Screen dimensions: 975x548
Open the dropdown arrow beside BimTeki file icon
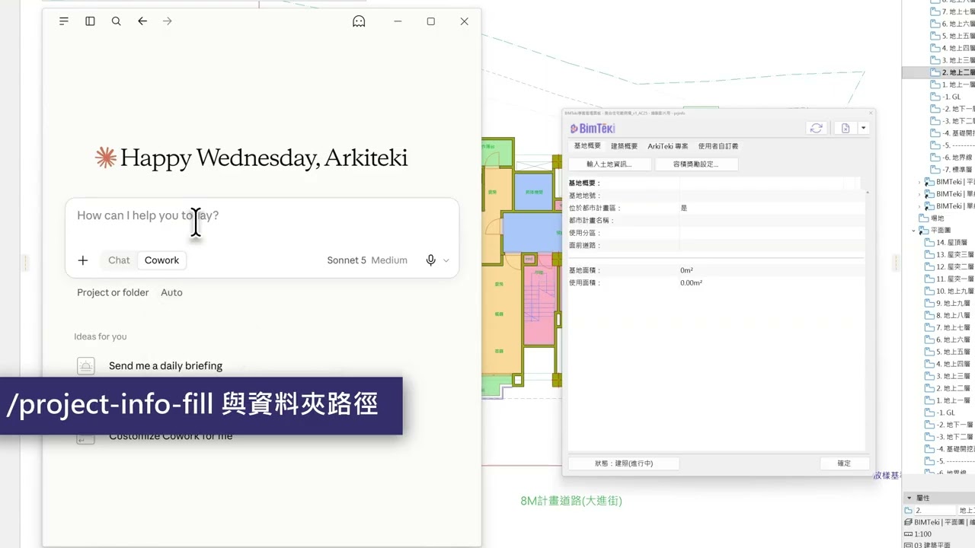[863, 129]
